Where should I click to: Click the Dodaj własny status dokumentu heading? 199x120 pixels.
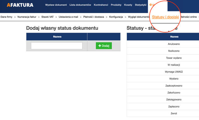coord(62,28)
